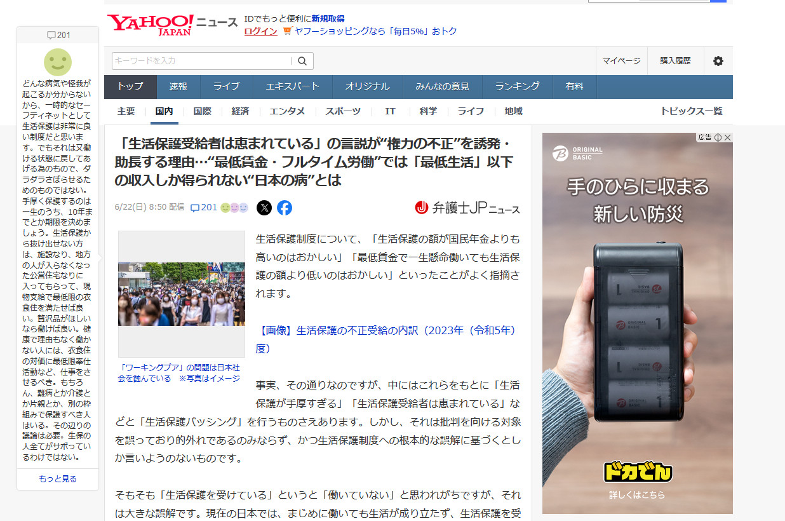Open the crowd photo thumbnail in article
Viewport: 785px width, 521px height.
pyautogui.click(x=182, y=294)
